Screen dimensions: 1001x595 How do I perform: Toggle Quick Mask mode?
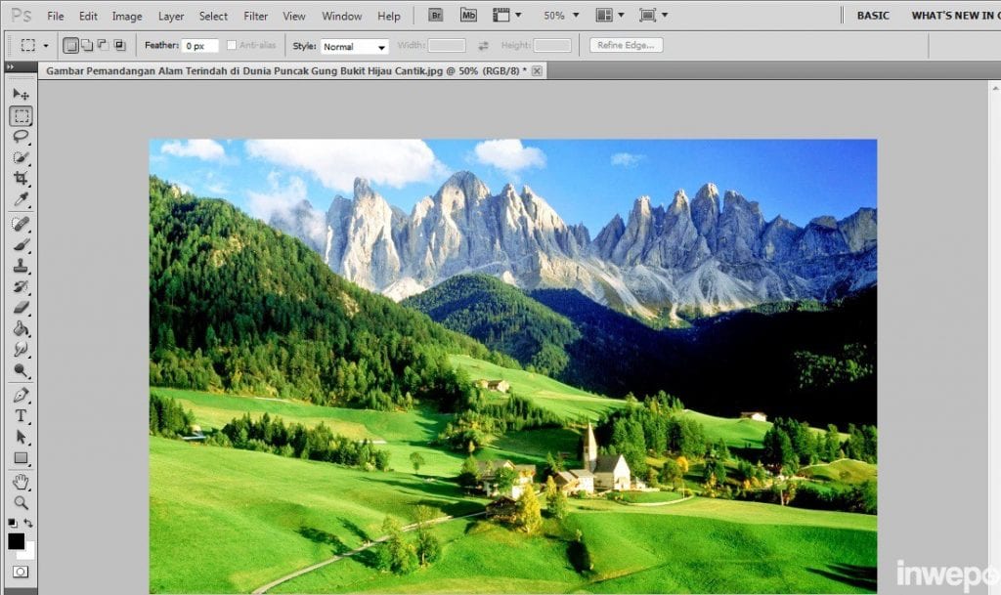[21, 573]
